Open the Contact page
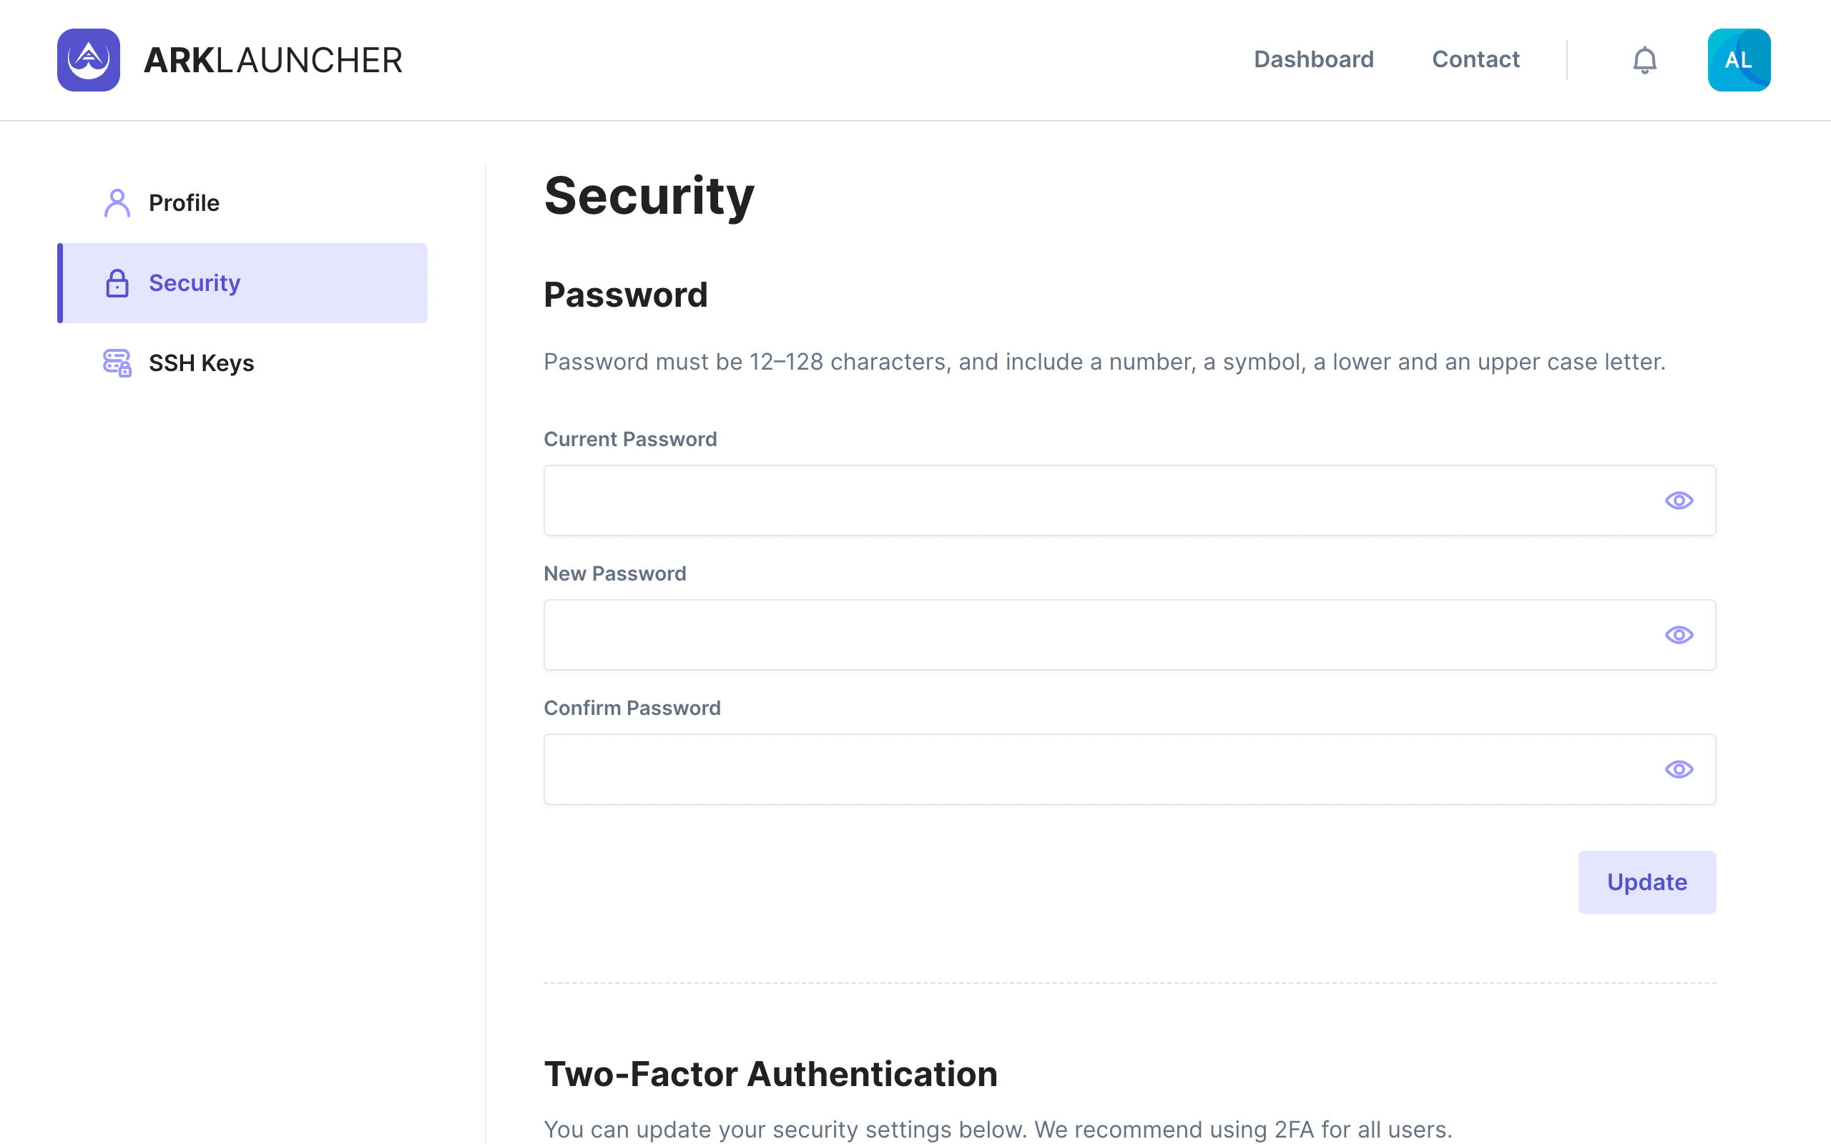The image size is (1831, 1144). (x=1476, y=60)
